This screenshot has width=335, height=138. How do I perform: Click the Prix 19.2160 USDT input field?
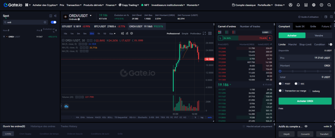[305, 58]
